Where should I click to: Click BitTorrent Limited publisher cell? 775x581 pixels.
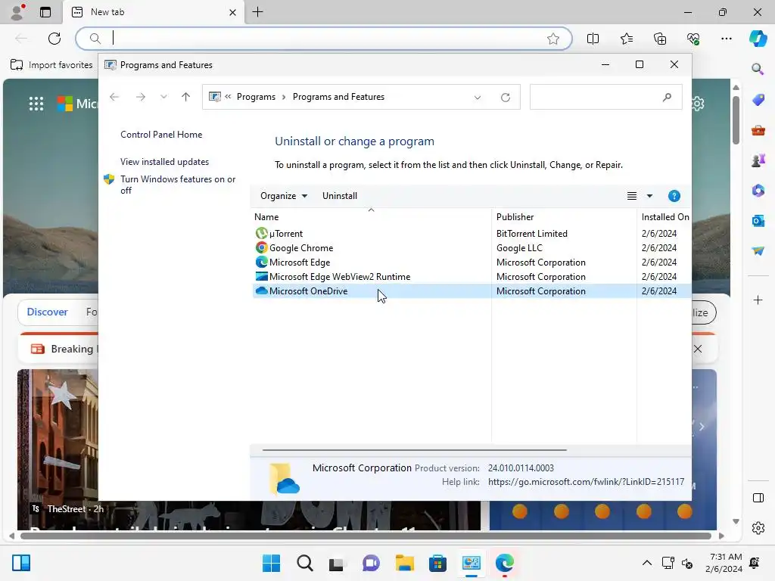[x=532, y=233]
